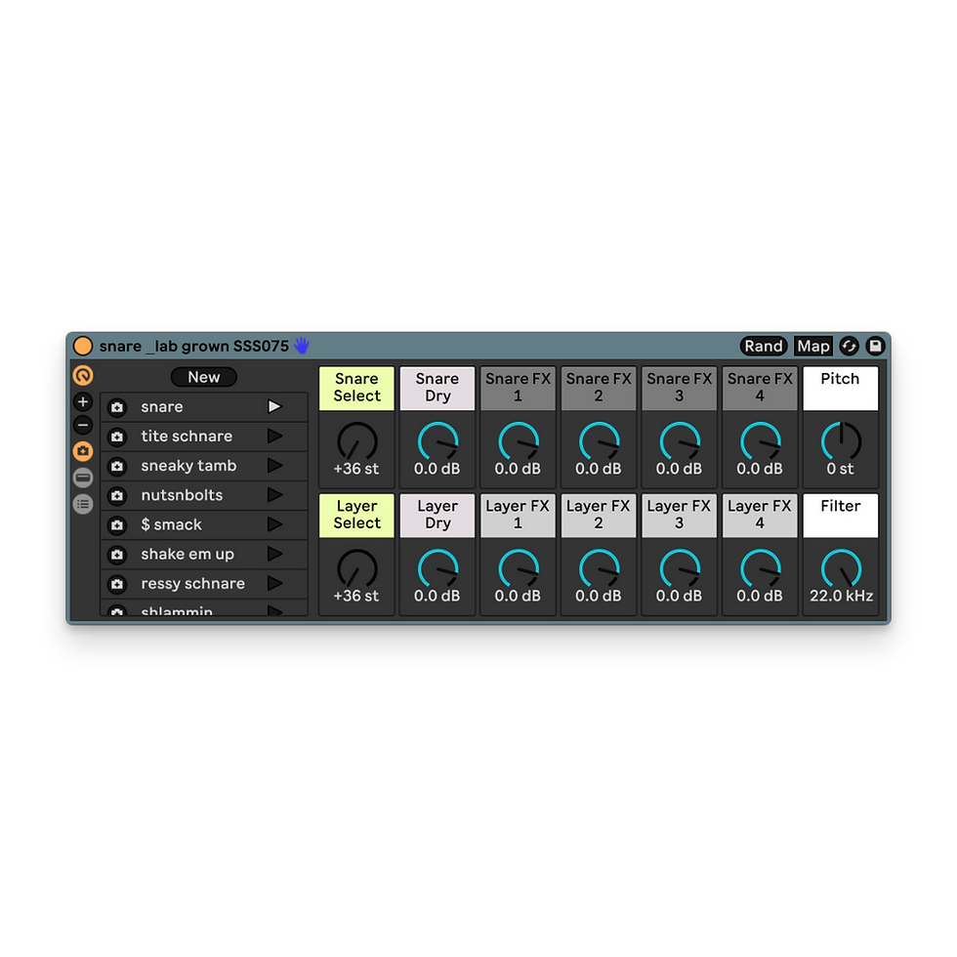Click the Snare Select macro label
Viewport: 957px width, 957px height.
point(357,389)
